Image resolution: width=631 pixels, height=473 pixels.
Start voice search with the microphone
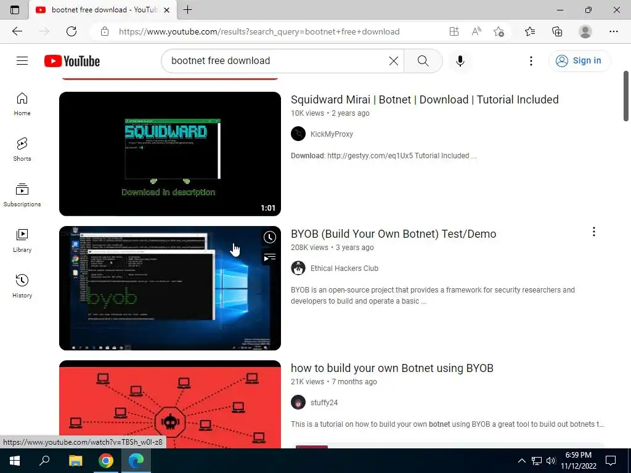[x=460, y=61]
